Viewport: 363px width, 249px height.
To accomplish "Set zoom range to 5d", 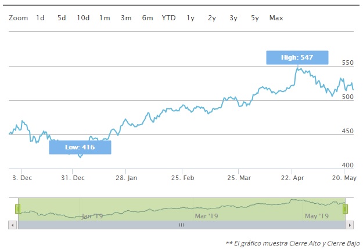I will (62, 18).
